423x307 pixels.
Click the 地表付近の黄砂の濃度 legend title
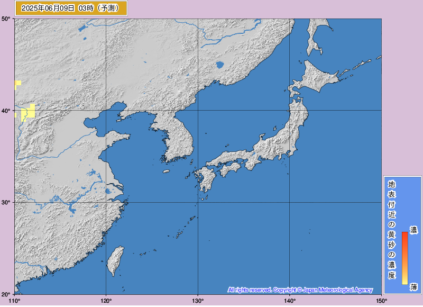[391, 230]
